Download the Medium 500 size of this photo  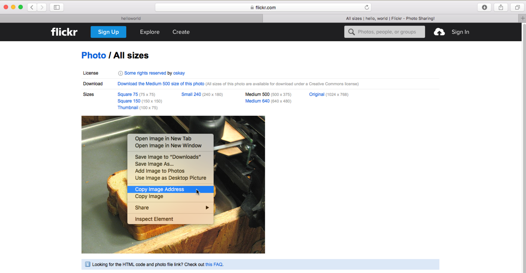click(x=161, y=84)
